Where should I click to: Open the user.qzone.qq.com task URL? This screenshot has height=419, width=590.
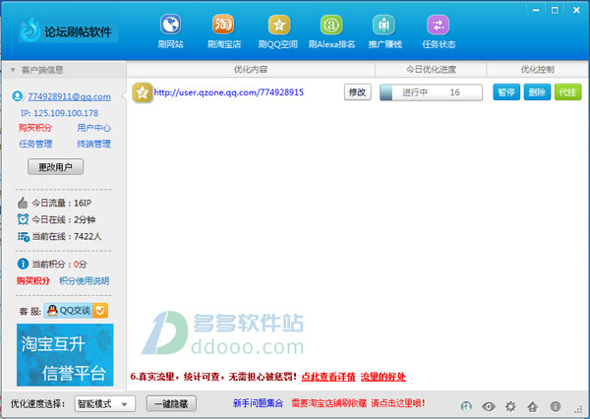229,92
